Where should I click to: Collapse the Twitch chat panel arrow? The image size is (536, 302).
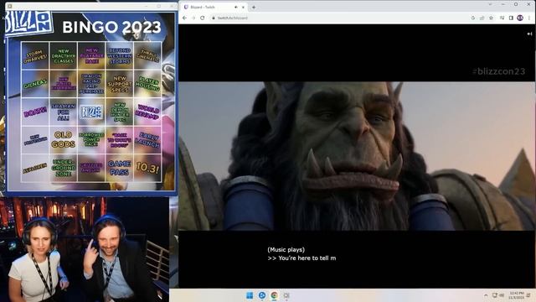tap(529, 34)
